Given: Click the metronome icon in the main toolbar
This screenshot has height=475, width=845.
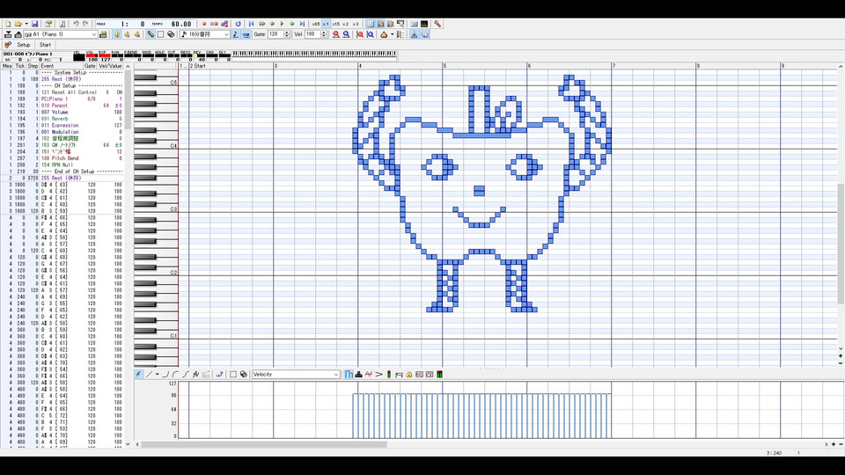Looking at the screenshot, I should (384, 34).
